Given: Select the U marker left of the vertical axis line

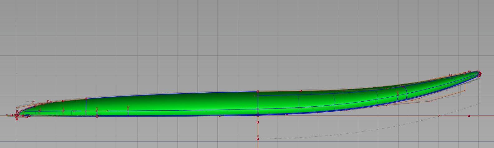Looking at the screenshot, I should tap(12, 115).
